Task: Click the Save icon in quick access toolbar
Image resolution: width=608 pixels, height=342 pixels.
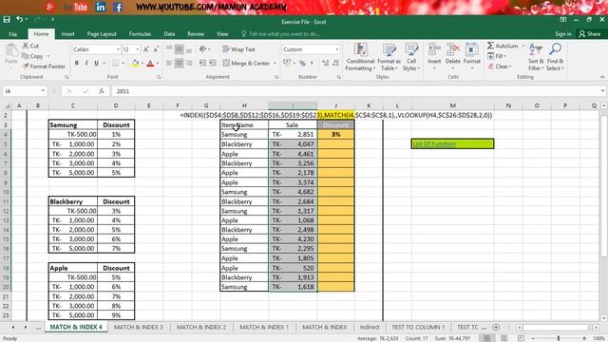Action: [7, 19]
